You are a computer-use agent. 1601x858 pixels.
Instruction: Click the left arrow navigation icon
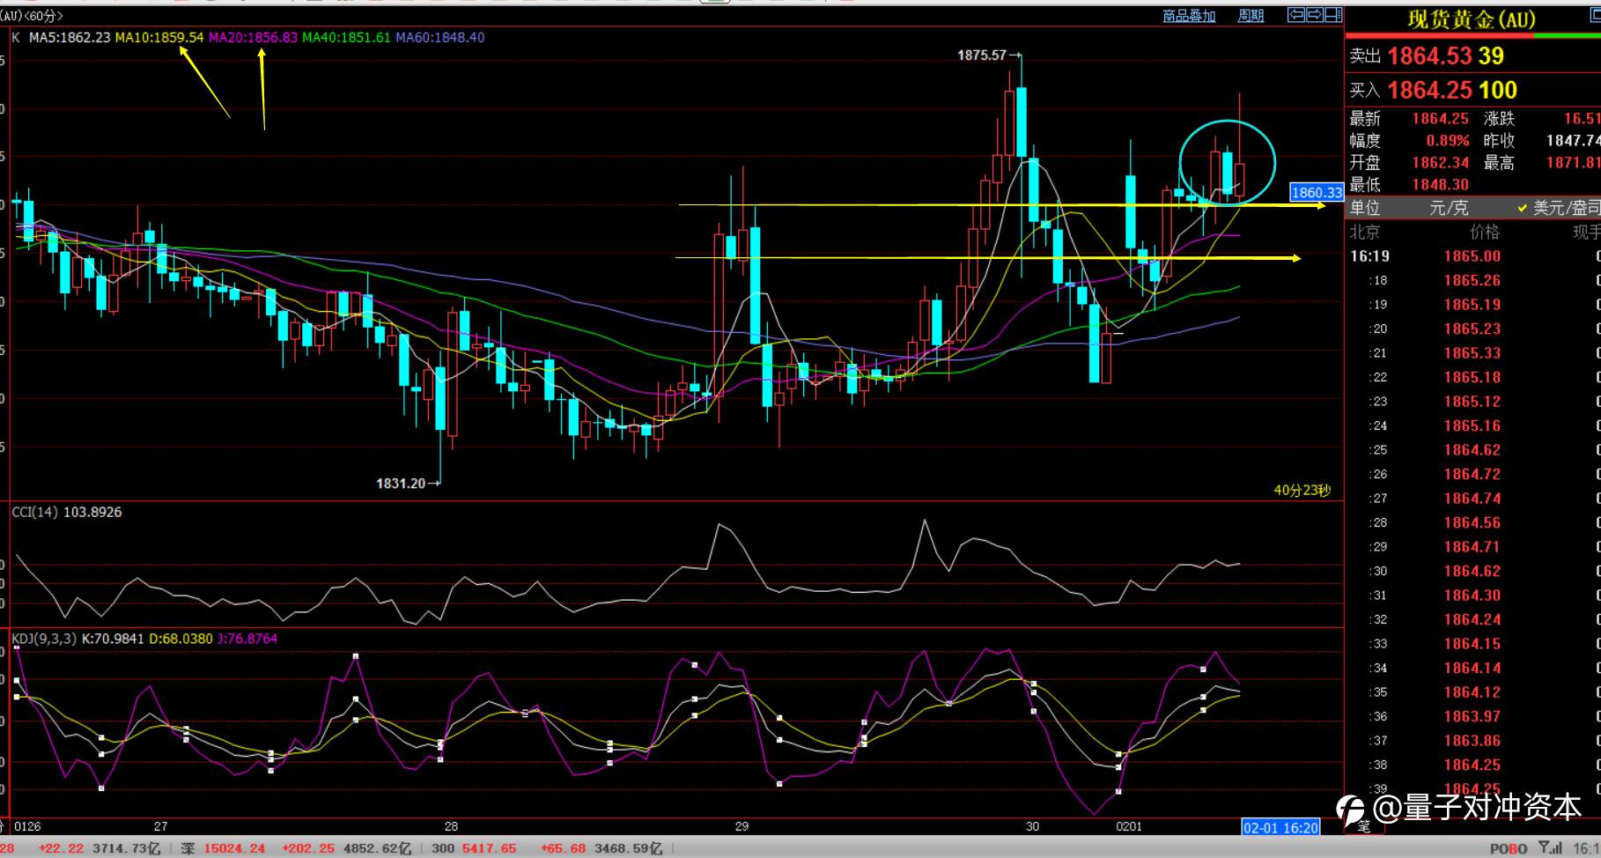pyautogui.click(x=1295, y=15)
